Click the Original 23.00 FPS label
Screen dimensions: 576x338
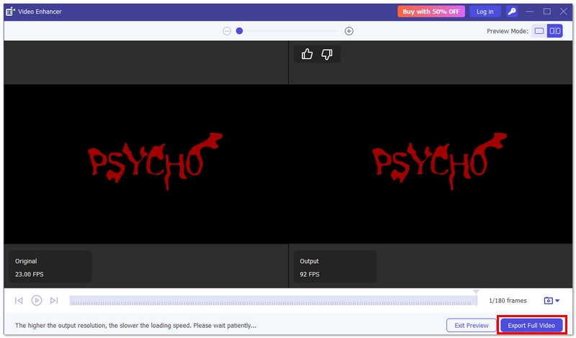point(50,268)
